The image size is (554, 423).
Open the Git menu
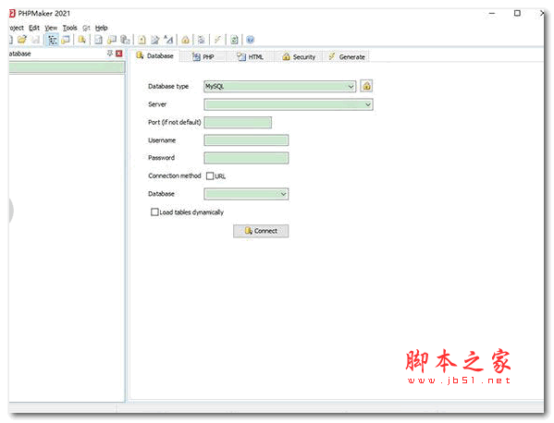click(86, 28)
